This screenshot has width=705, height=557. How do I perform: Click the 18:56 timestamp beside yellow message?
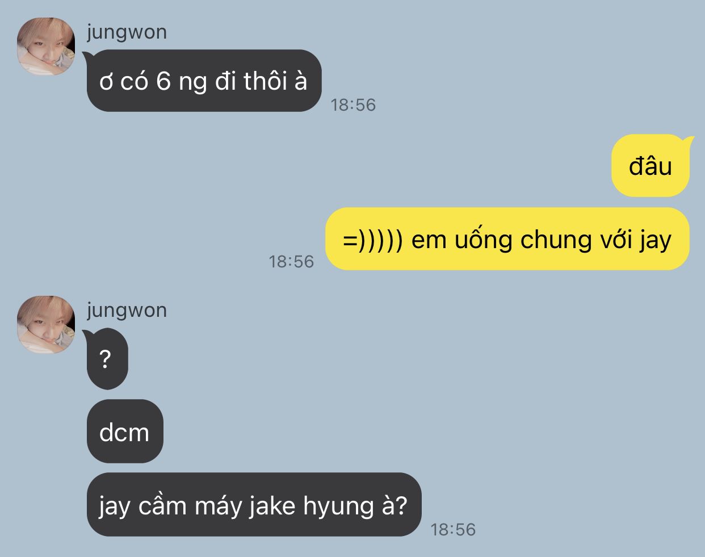tap(291, 262)
